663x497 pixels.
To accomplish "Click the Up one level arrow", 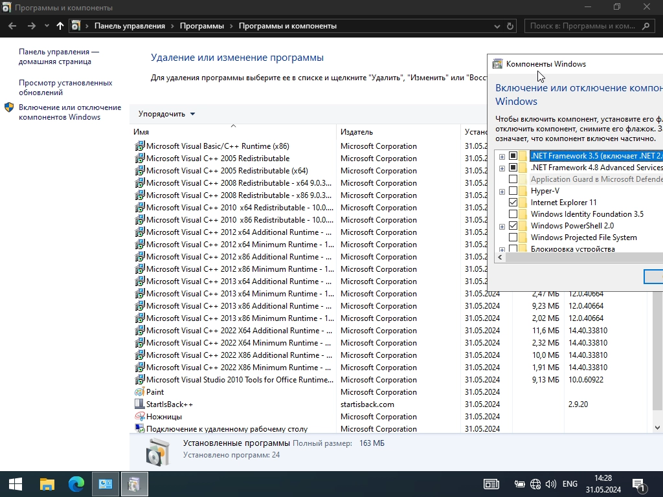I will (x=60, y=26).
